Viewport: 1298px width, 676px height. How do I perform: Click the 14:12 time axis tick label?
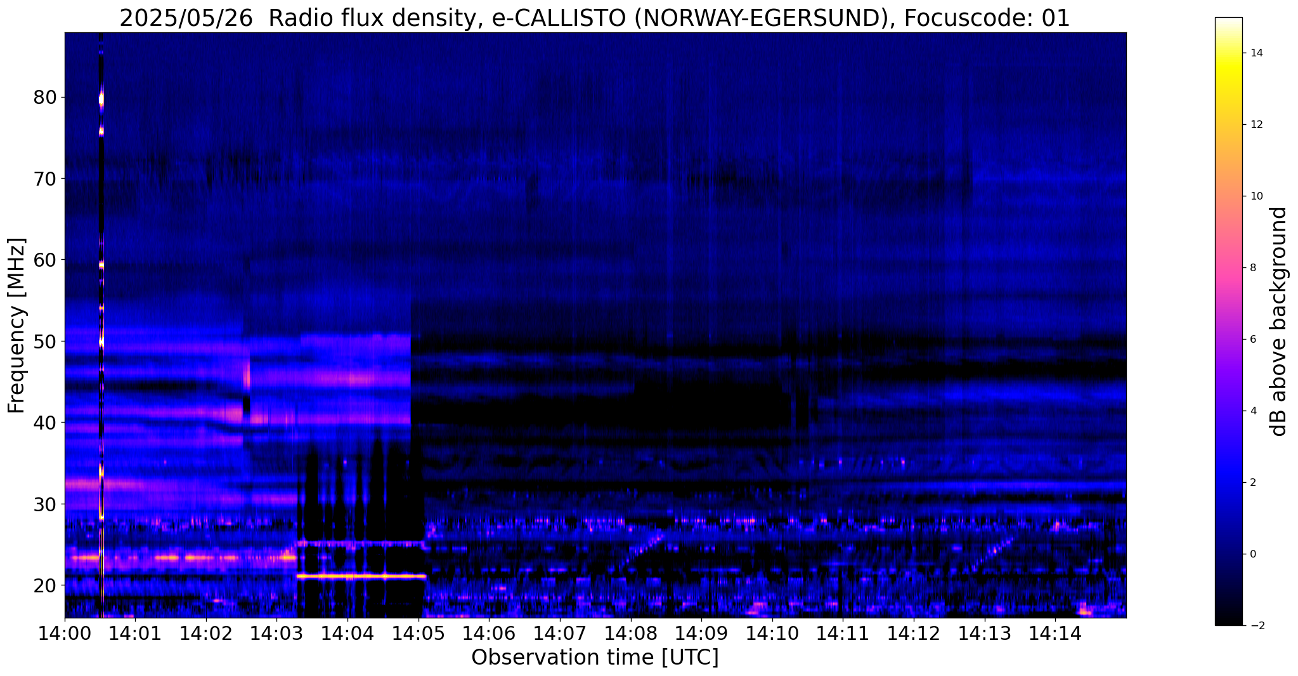click(913, 634)
